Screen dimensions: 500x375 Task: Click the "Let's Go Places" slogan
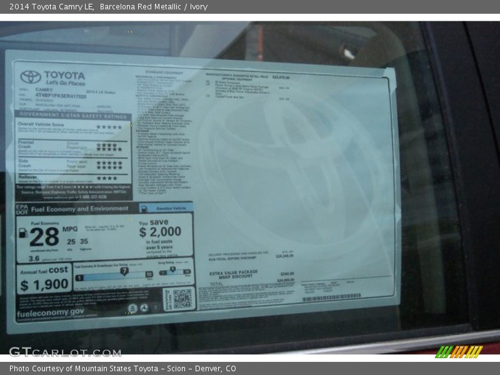click(66, 83)
